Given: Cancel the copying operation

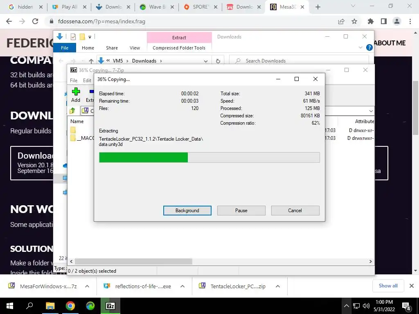Looking at the screenshot, I should [x=295, y=211].
